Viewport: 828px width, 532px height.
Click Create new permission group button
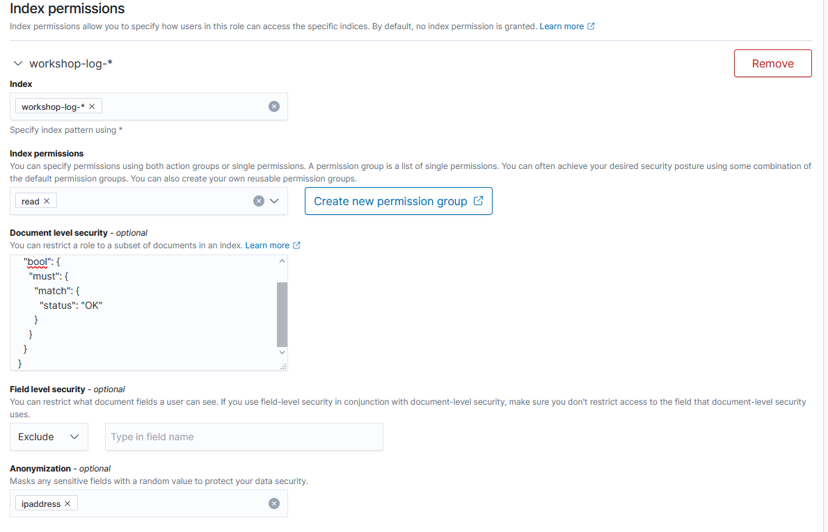(398, 201)
